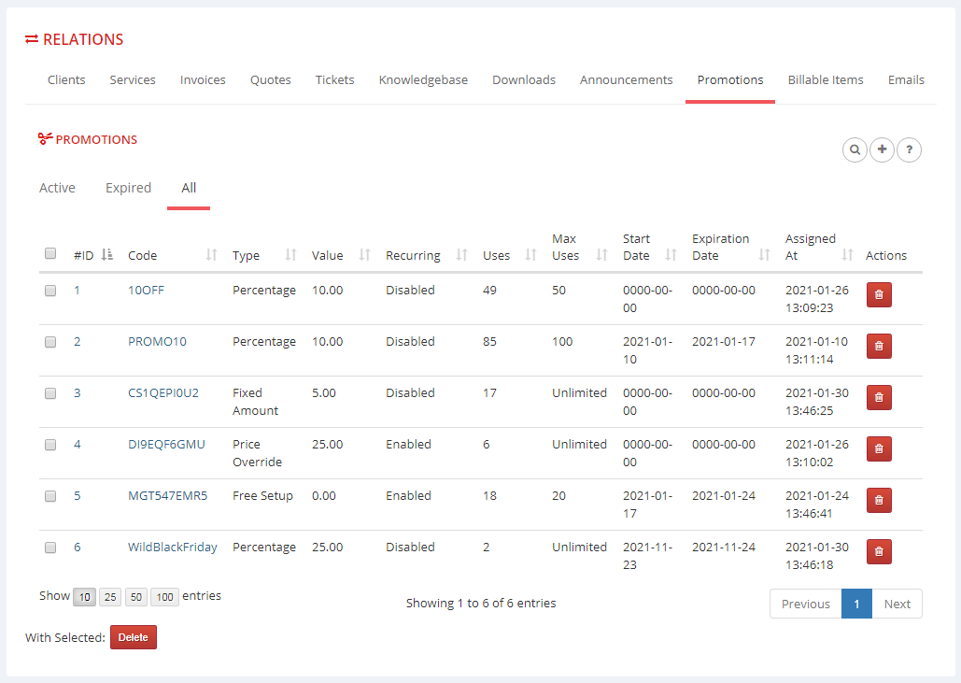This screenshot has width=961, height=683.
Task: Check the checkbox for promotion PROMO10
Action: 49,342
